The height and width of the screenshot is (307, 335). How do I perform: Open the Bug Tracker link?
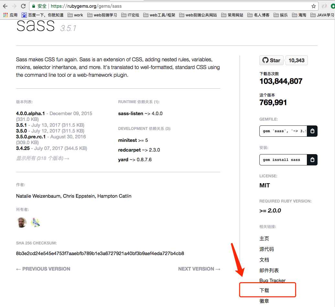272,280
